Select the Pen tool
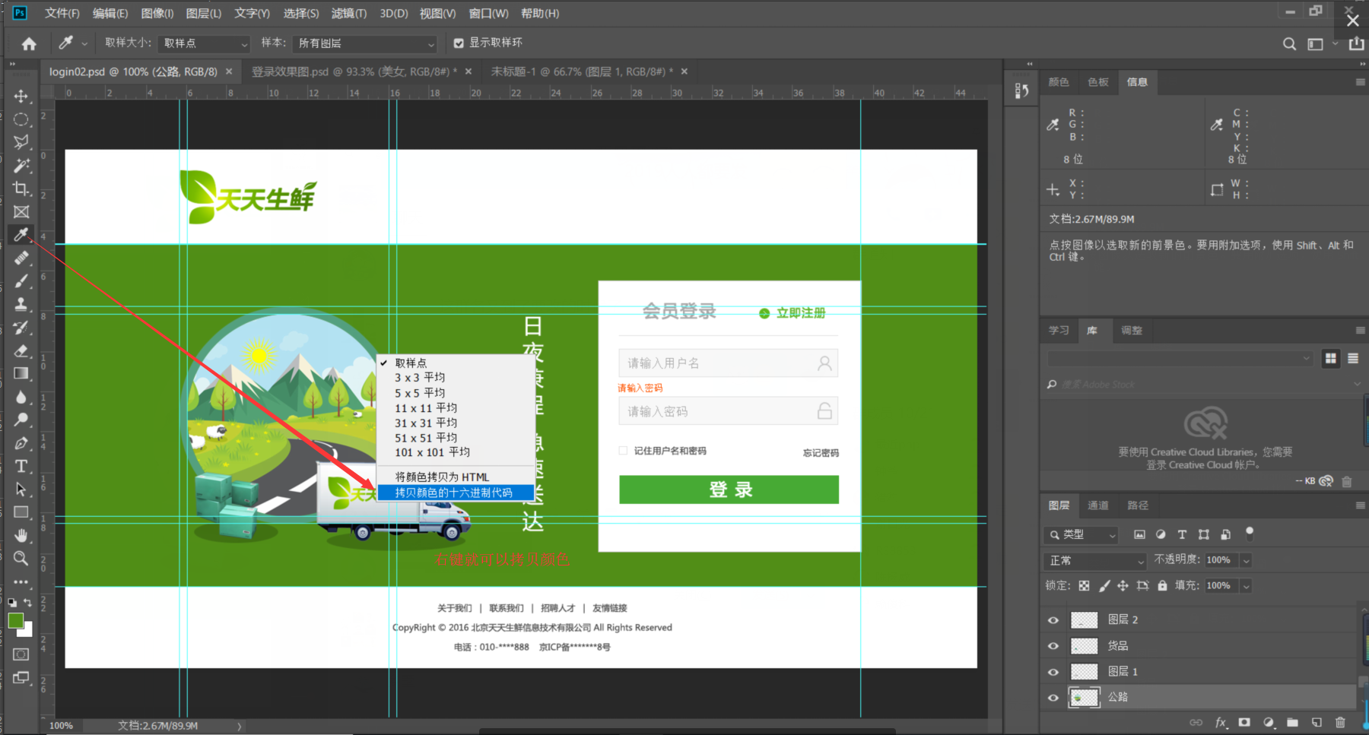1369x735 pixels. point(21,443)
